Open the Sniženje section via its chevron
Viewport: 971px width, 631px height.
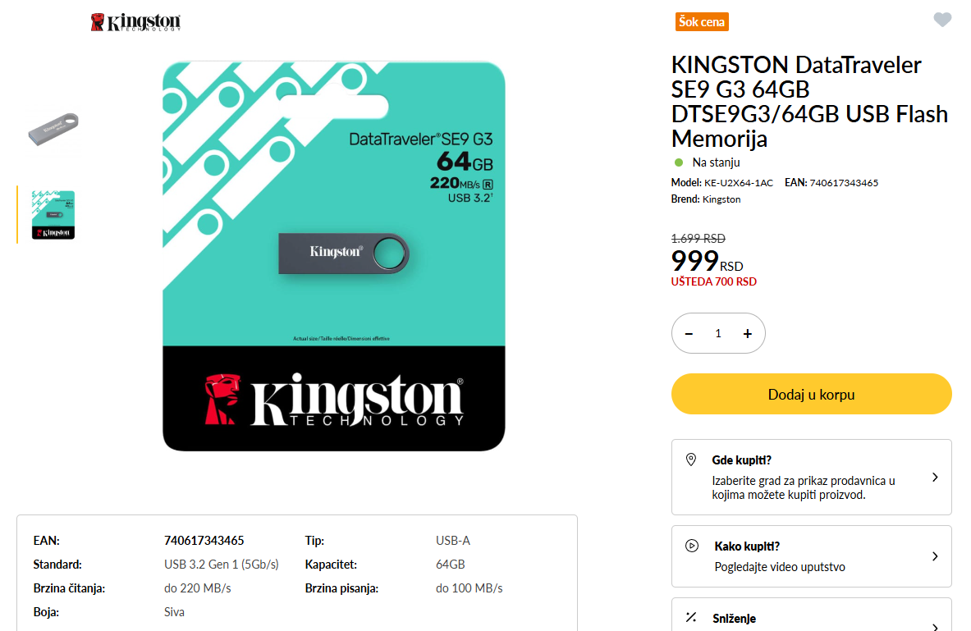coord(935,626)
